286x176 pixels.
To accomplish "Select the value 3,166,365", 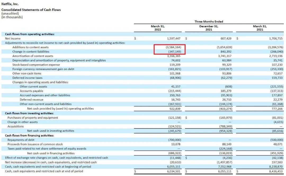I will click(174, 56).
